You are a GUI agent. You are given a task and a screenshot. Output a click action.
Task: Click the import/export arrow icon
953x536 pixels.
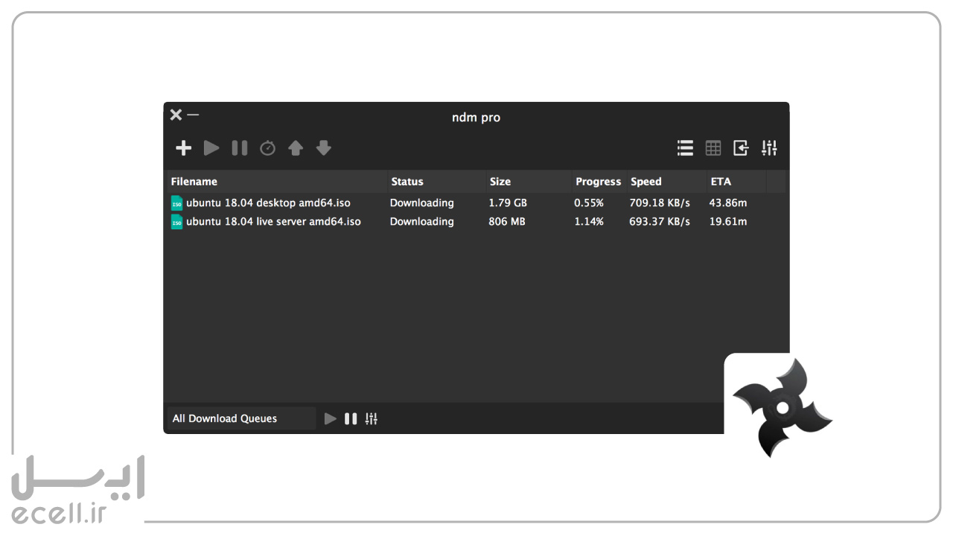741,148
